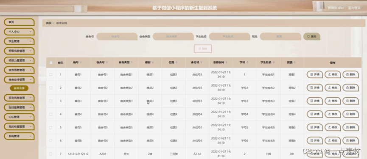Image resolution: width=367 pixels, height=159 pixels.
Task: Go to 首页 breadcrumb link
Action: point(49,23)
